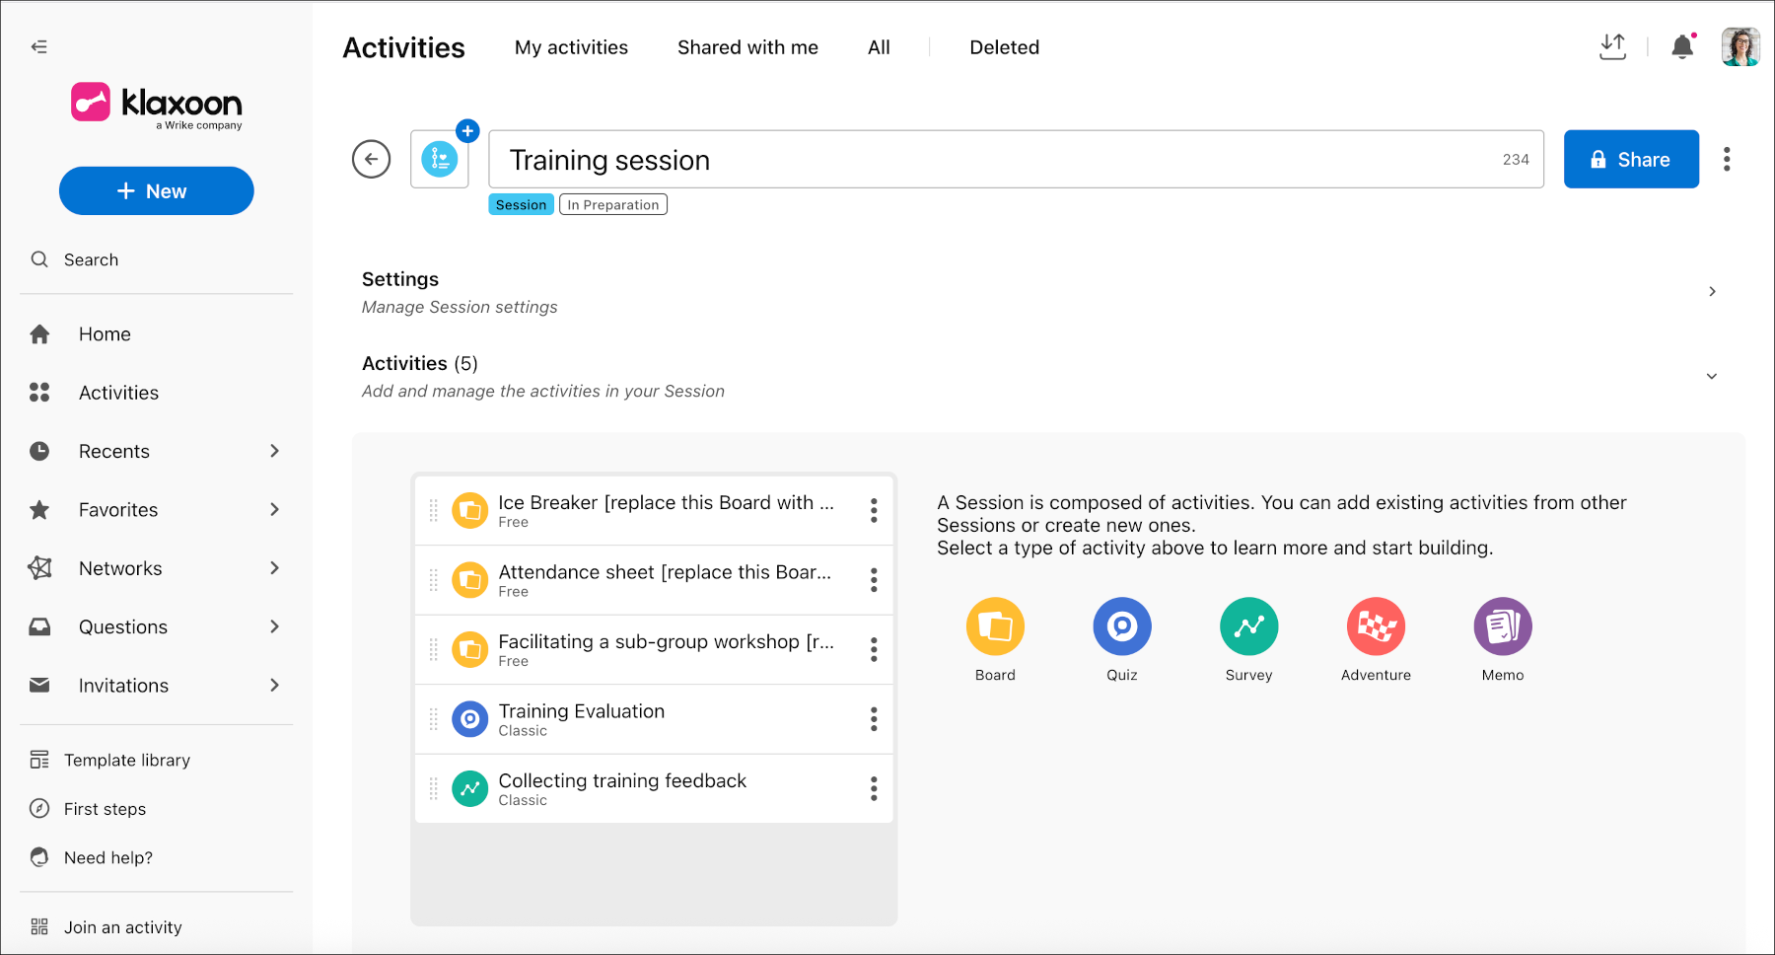This screenshot has height=955, width=1775.
Task: Open Favorites in sidebar
Action: pos(118,510)
